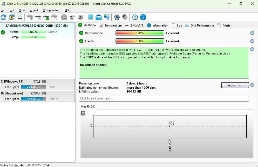The width and height of the screenshot is (258, 167).
Task: Switch to the Information tab
Action: click(x=158, y=25)
